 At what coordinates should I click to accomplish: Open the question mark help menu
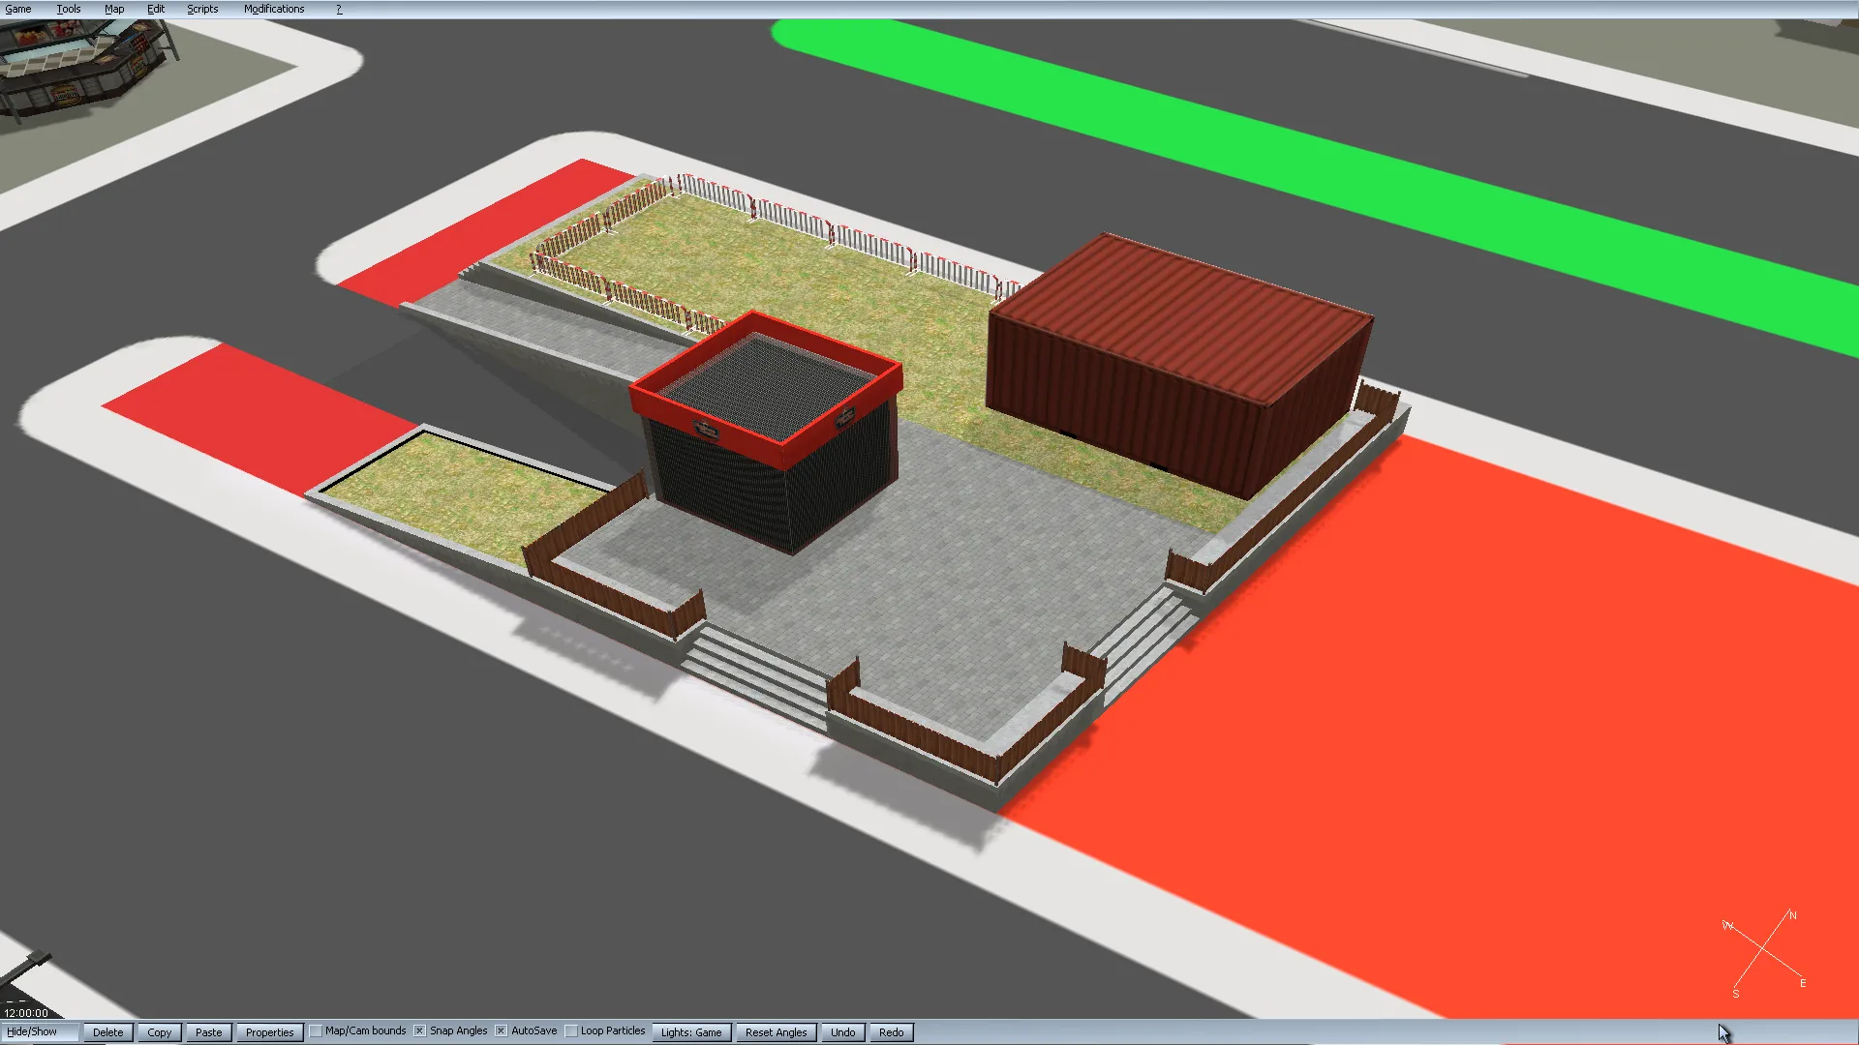pos(339,9)
